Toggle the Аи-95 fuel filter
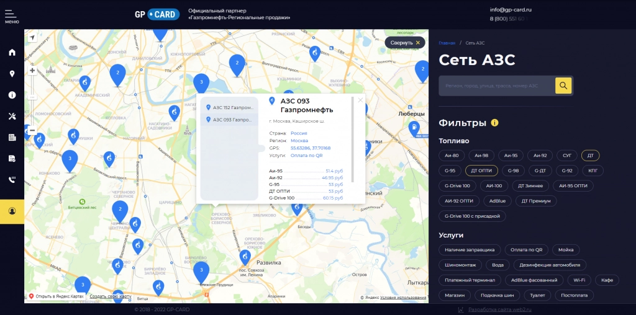 (x=511, y=156)
